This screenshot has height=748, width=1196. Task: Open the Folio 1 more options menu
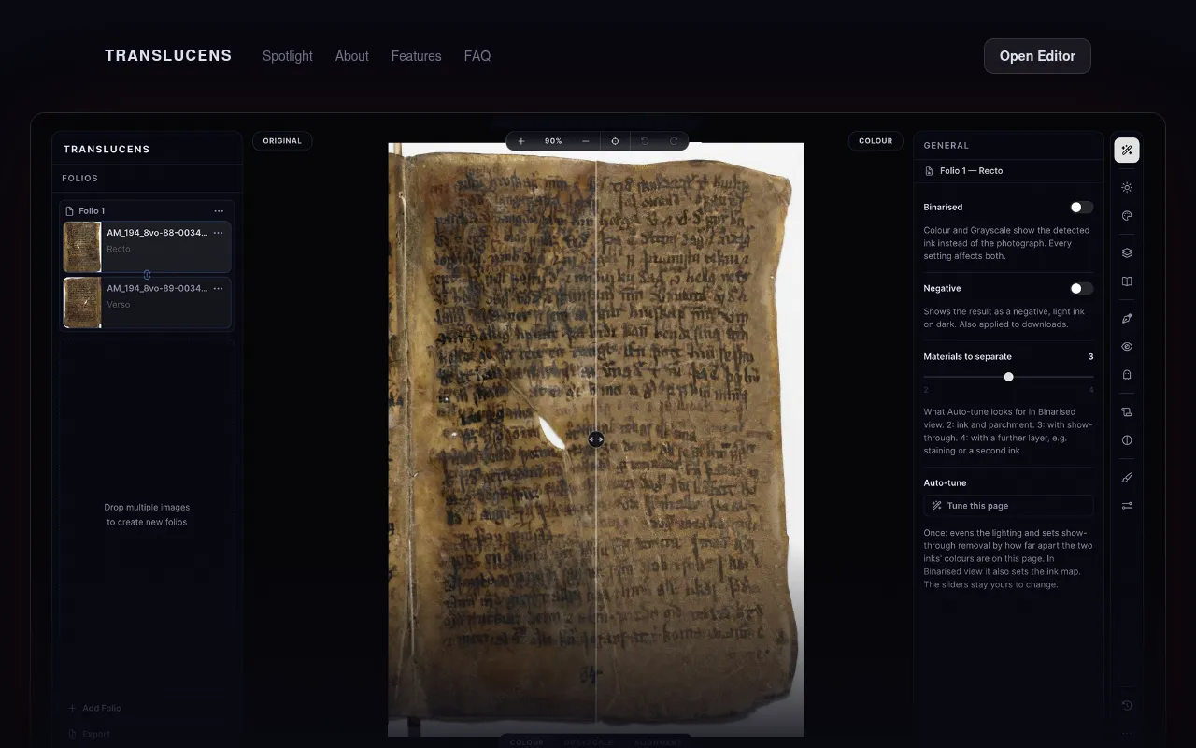click(x=219, y=211)
